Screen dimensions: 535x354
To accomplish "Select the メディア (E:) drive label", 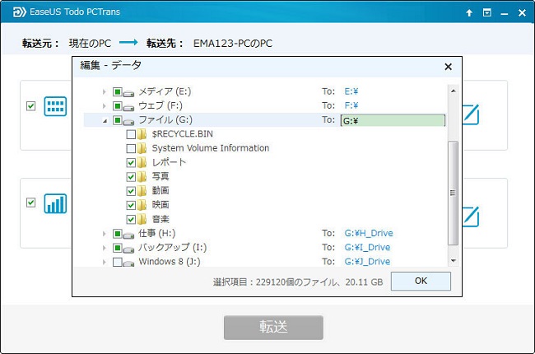I will [165, 91].
